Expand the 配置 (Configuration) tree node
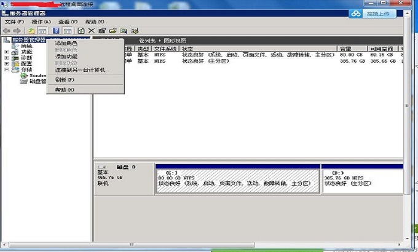 point(7,63)
